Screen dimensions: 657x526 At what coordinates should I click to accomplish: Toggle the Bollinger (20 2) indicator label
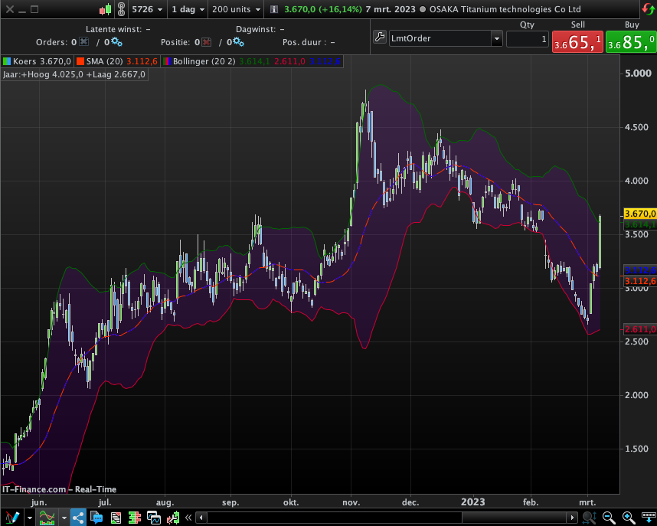(199, 60)
